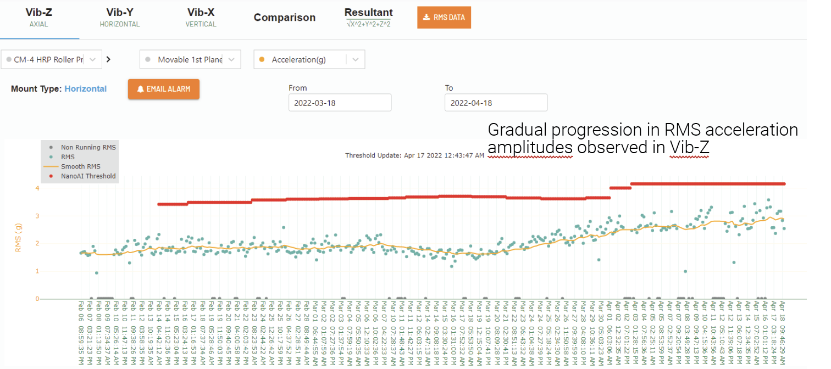
Task: Open the Acceleration(g) measurement dropdown arrow
Action: click(x=356, y=60)
